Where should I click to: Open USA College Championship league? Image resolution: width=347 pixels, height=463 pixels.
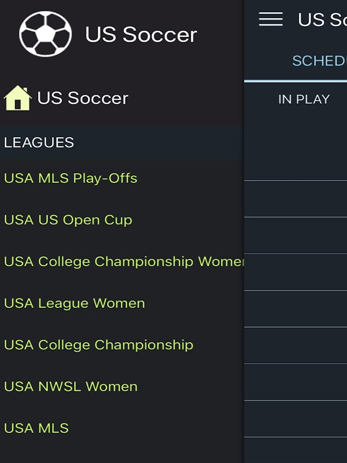[x=98, y=345]
